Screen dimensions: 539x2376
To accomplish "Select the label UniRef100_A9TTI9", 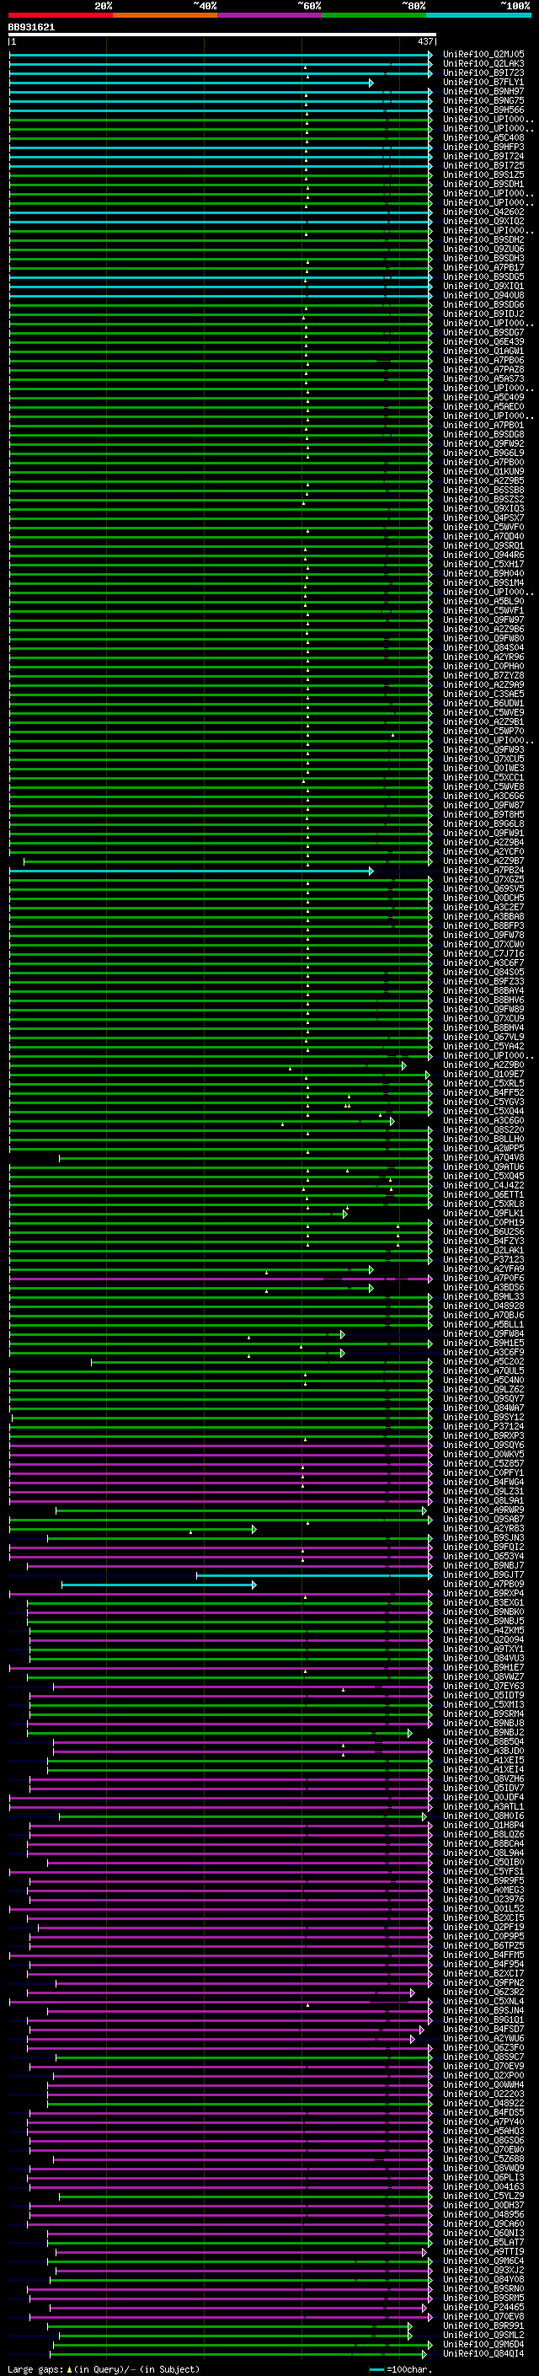I will tap(483, 2252).
